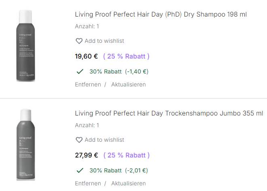Image resolution: width=267 pixels, height=191 pixels.
Task: Remove the 198 ml Dry Shampoo via Entfernen
Action: (88, 84)
